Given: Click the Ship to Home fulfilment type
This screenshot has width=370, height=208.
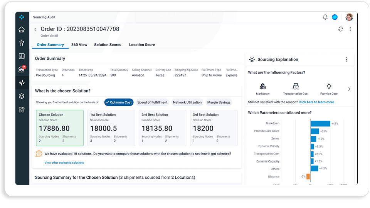Looking at the screenshot, I should 212,75.
